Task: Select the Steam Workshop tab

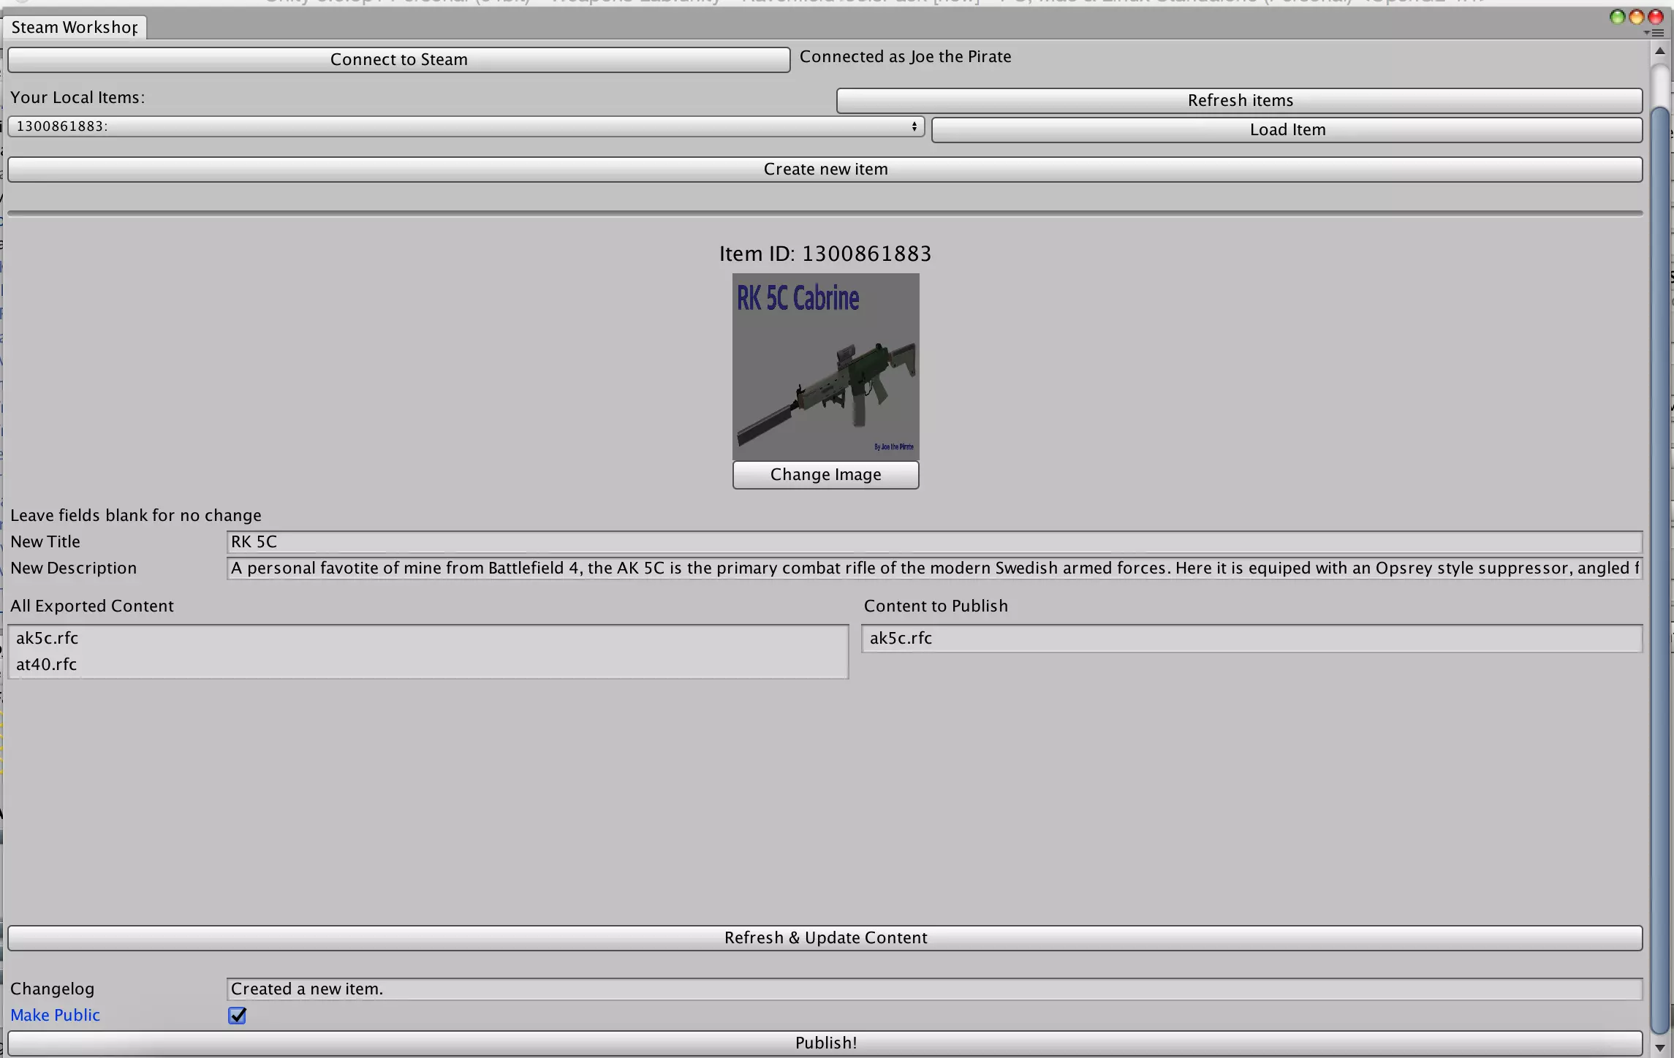Action: (75, 27)
